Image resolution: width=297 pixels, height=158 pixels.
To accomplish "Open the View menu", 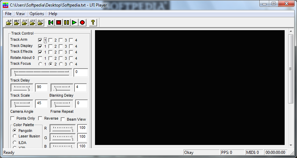I will pos(20,14).
